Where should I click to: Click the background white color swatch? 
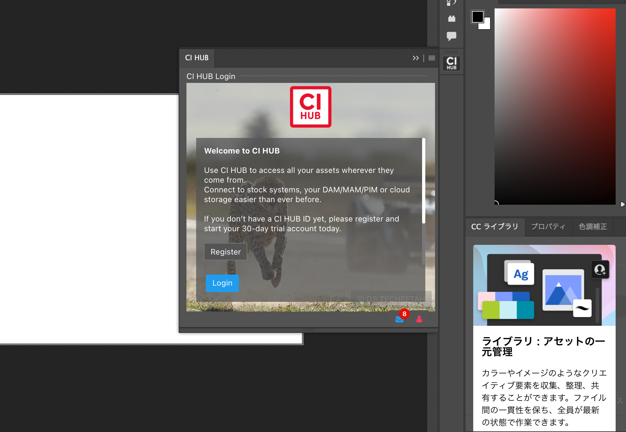486,26
